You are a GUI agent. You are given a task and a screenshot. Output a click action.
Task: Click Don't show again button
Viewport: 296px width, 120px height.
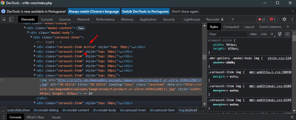coord(185,12)
